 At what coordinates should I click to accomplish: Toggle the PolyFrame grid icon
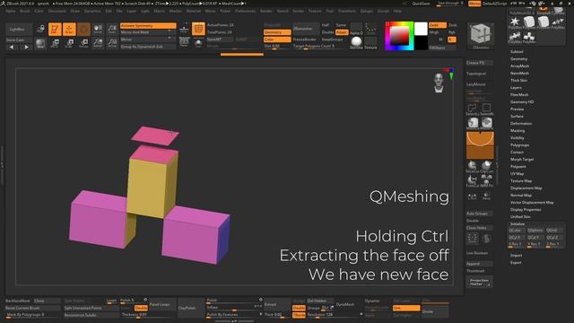(x=198, y=29)
